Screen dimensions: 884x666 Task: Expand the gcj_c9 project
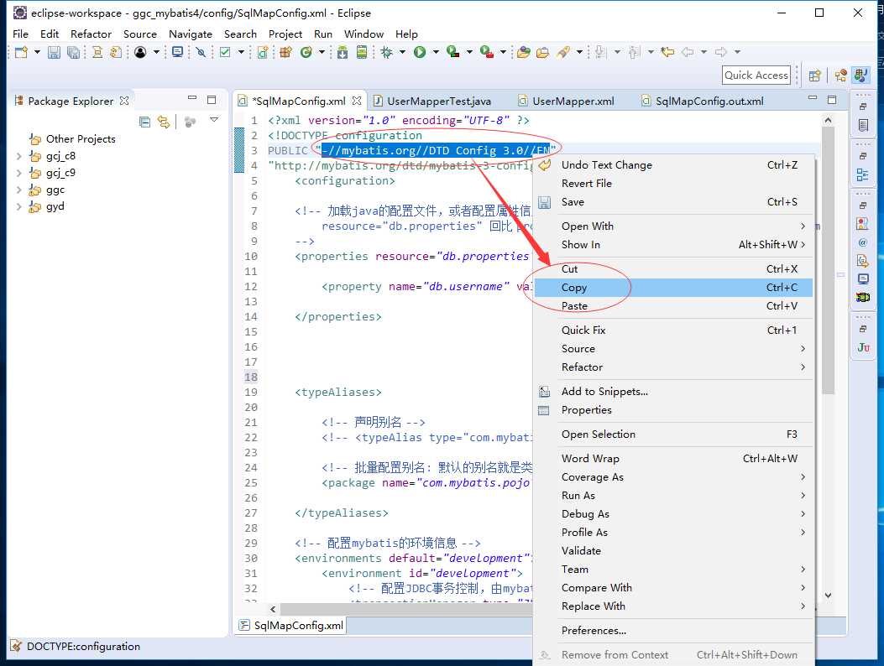(x=19, y=173)
